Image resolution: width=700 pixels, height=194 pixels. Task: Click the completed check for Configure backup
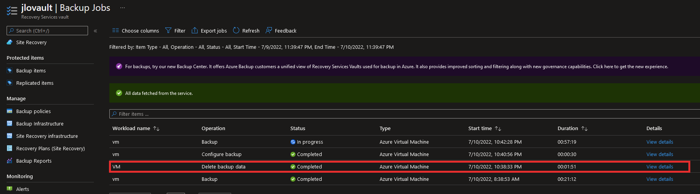tap(293, 155)
